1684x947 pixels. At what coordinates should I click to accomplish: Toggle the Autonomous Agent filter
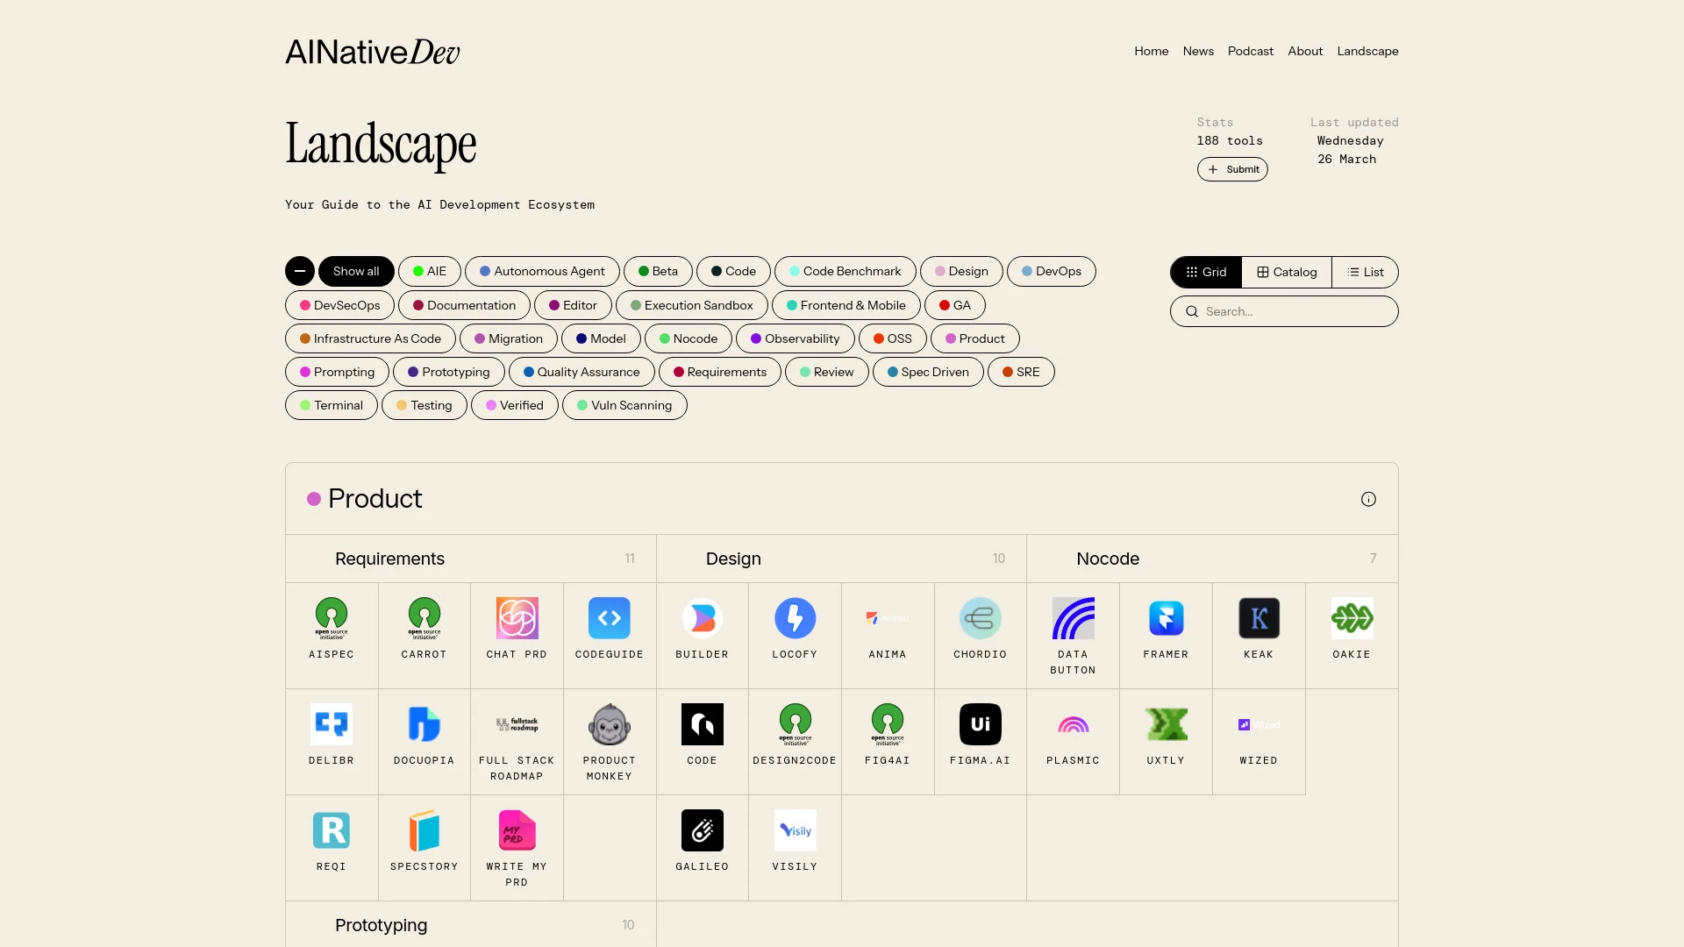coord(541,272)
